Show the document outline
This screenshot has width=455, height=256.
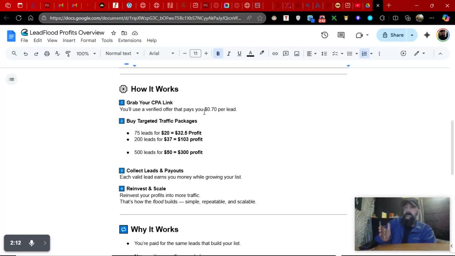click(12, 79)
